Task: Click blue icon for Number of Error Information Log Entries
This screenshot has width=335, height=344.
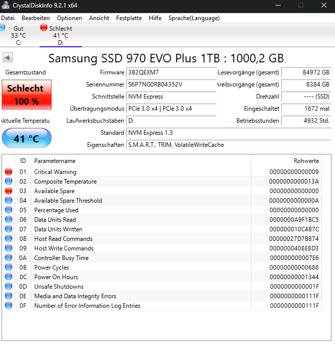Action: (9, 305)
